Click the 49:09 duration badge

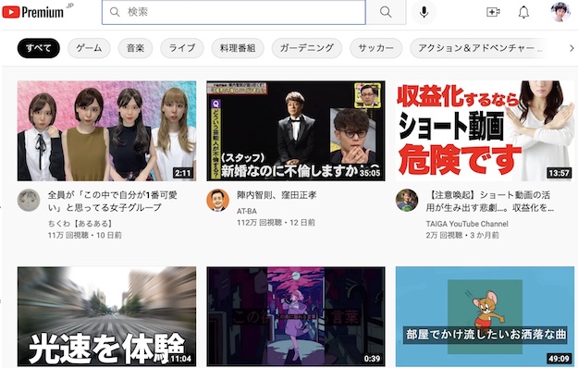click(560, 359)
